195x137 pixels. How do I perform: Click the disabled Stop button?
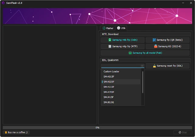(x=183, y=132)
